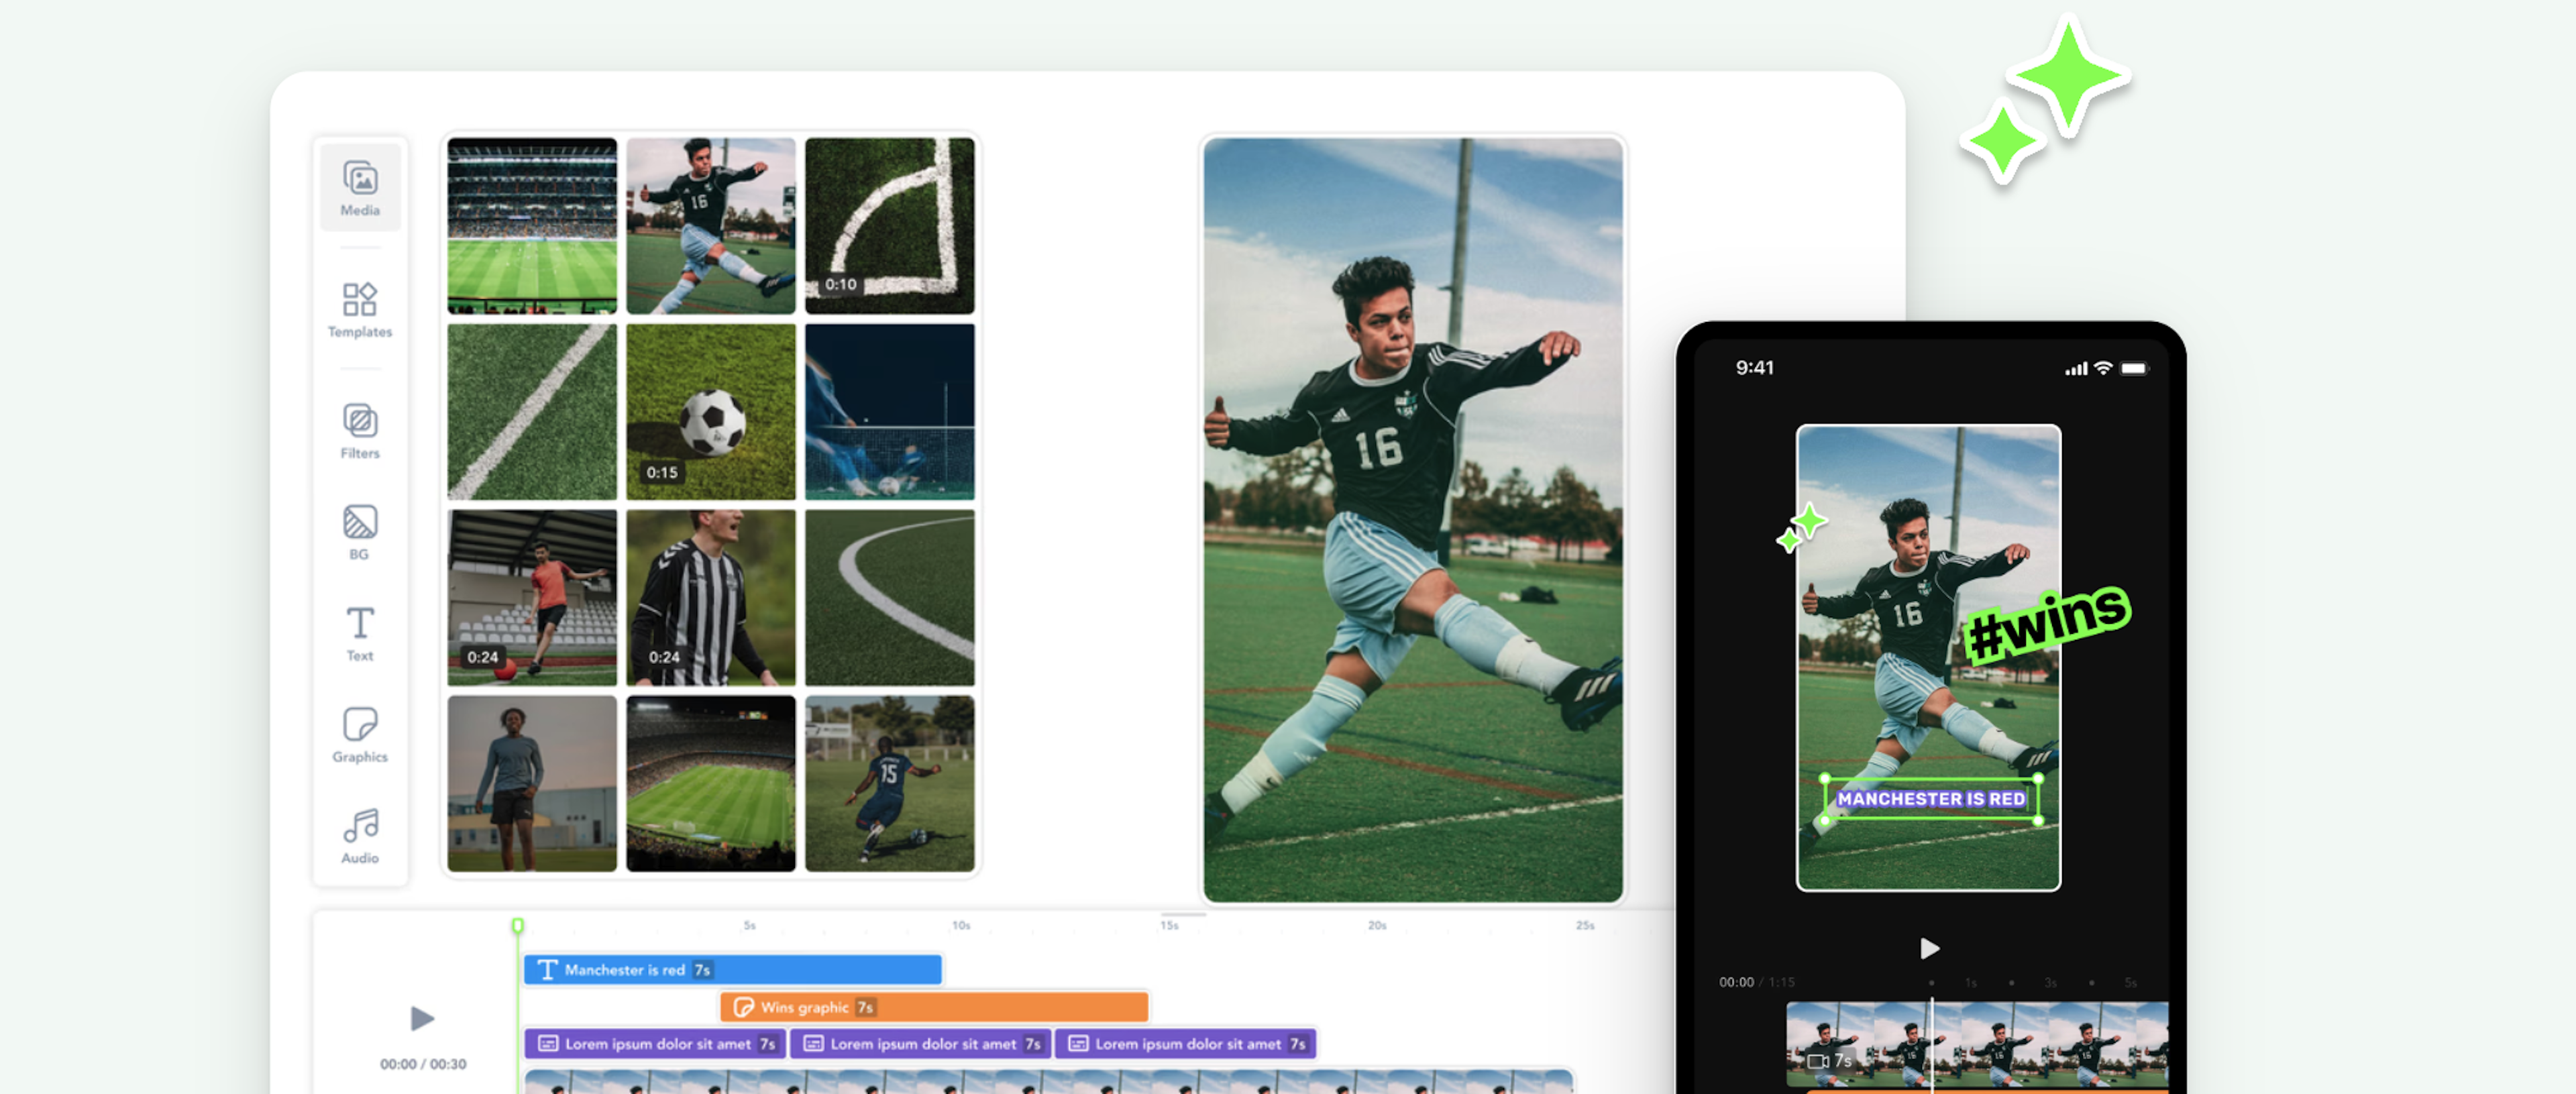
Task: Select the stadium thumbnail in media grid
Action: [x=532, y=225]
